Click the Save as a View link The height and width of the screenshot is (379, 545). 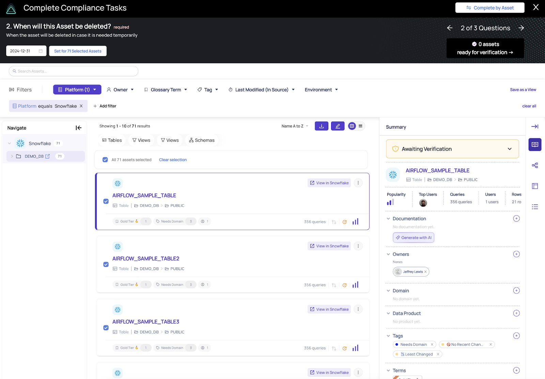[x=523, y=90]
